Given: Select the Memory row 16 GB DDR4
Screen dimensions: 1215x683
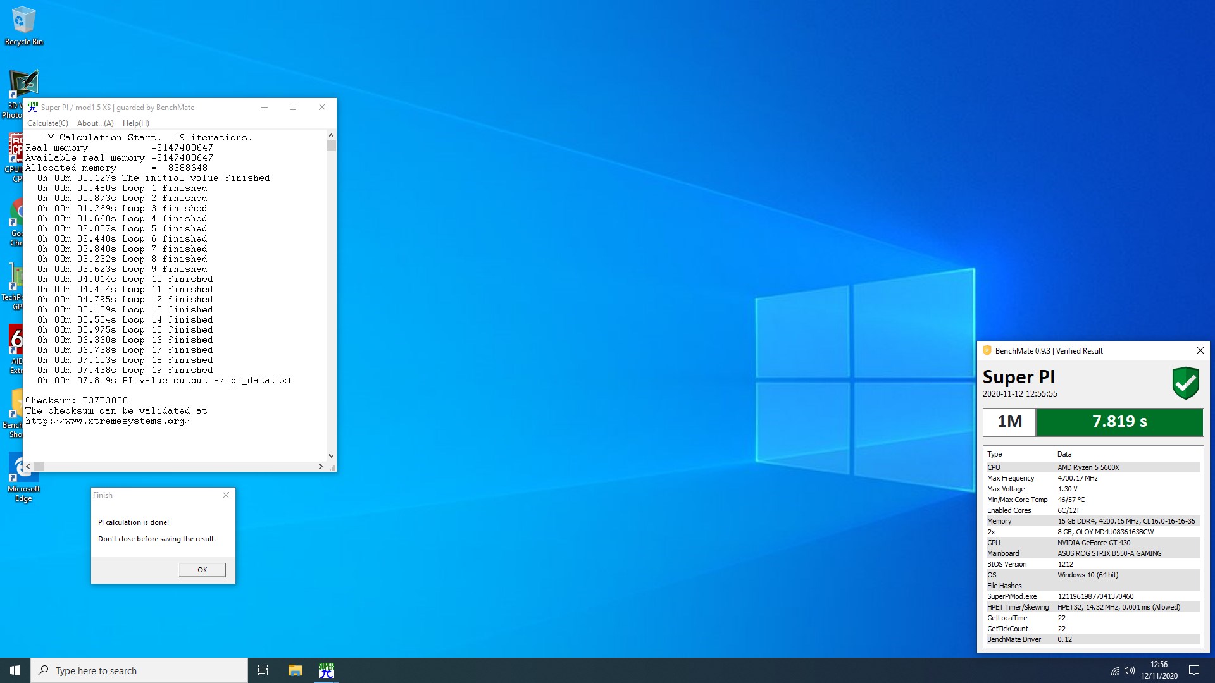Looking at the screenshot, I should point(1092,521).
